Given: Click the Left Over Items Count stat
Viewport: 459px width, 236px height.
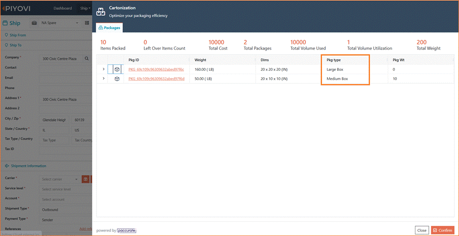Looking at the screenshot, I should pos(164,45).
